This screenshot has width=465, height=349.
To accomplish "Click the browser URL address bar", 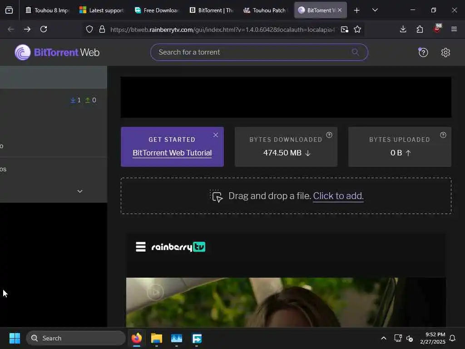I will (223, 29).
